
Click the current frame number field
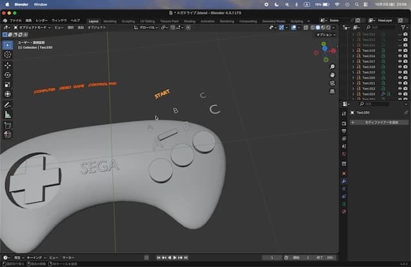272,257
